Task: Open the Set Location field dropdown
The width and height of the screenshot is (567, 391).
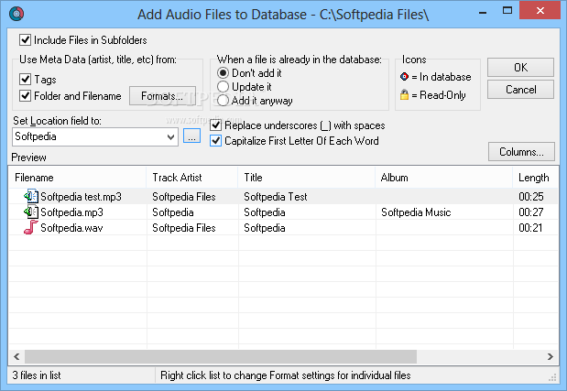Action: pyautogui.click(x=170, y=137)
